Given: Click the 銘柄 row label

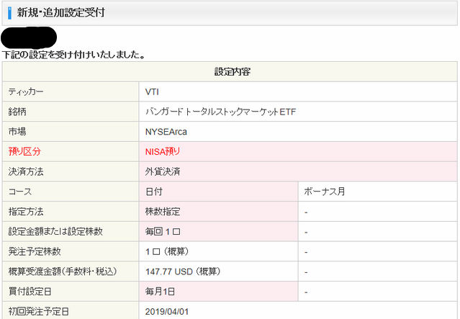Looking at the screenshot, I should coord(17,112).
